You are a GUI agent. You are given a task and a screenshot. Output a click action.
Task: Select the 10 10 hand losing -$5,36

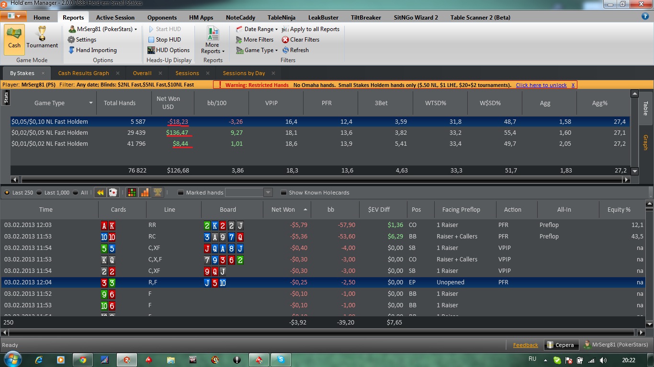point(324,237)
